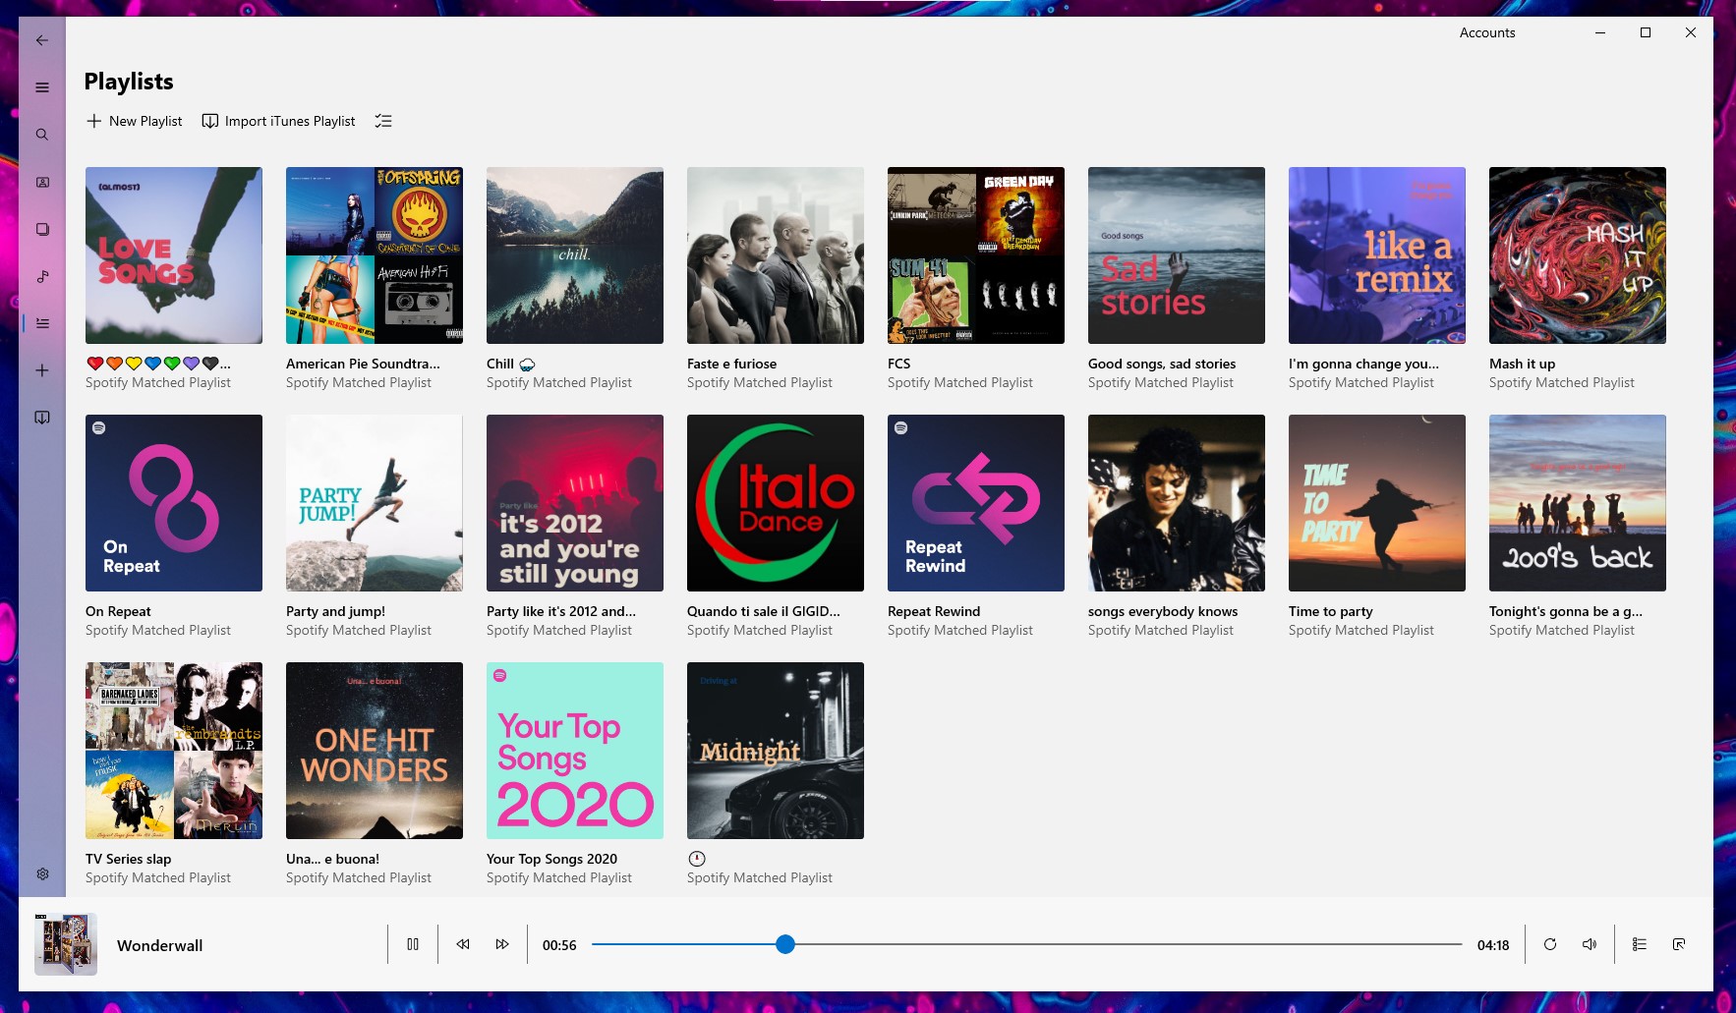Open Faste e furiose playlist cover

pos(776,255)
